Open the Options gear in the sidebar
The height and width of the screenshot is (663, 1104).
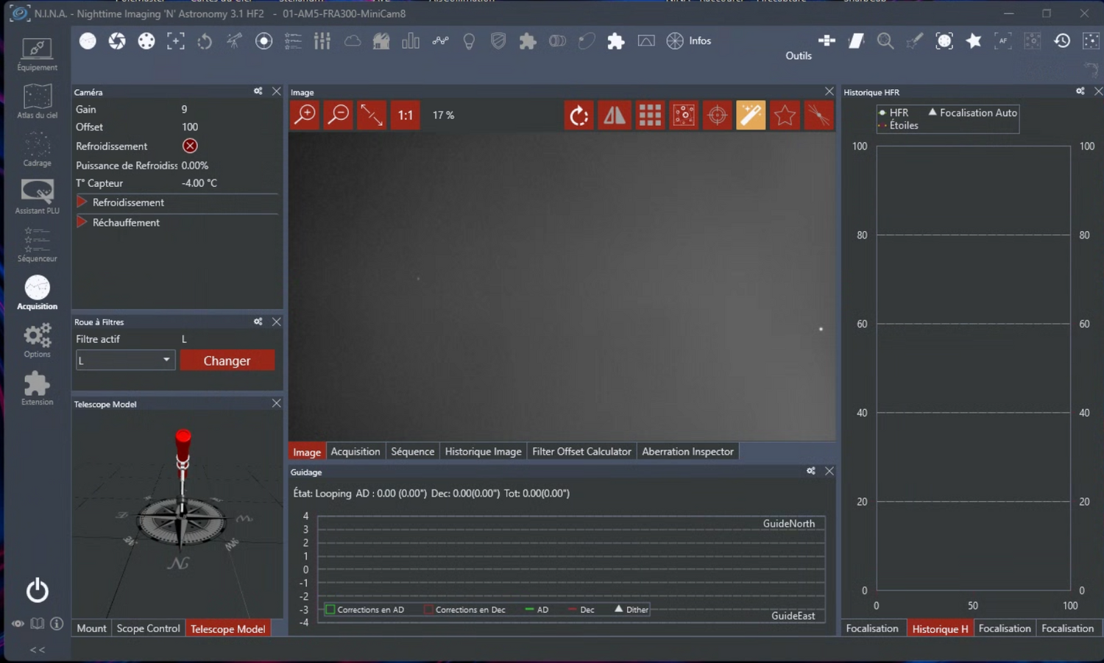37,341
